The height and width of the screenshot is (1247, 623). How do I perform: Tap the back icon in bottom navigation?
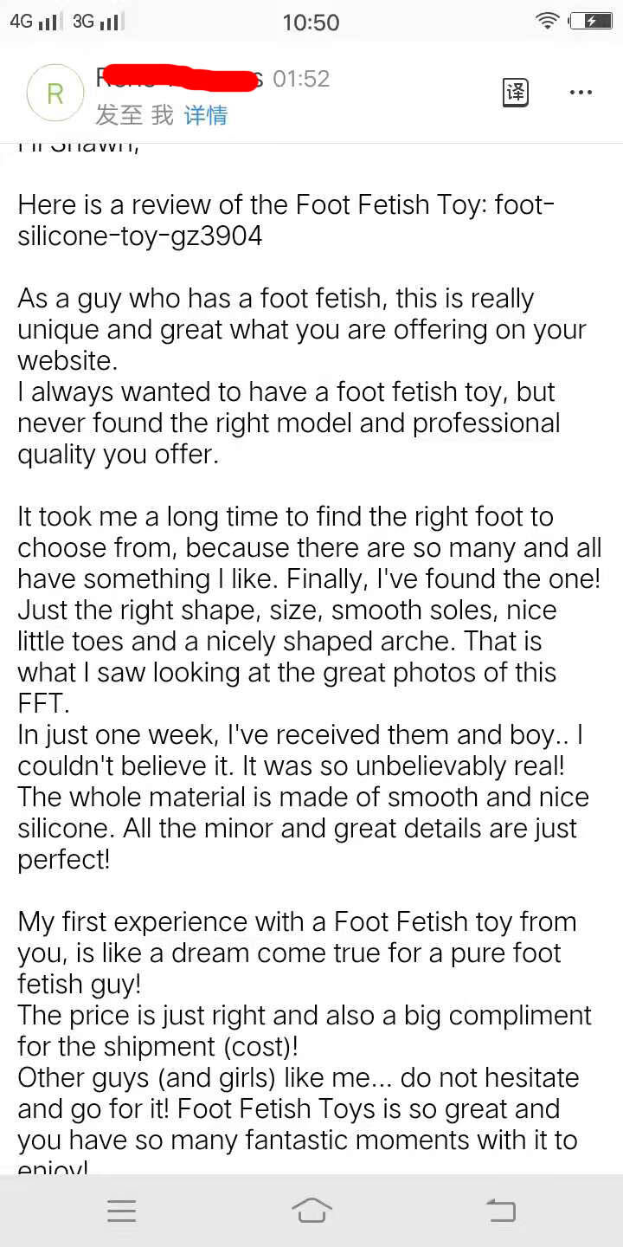pos(500,1210)
